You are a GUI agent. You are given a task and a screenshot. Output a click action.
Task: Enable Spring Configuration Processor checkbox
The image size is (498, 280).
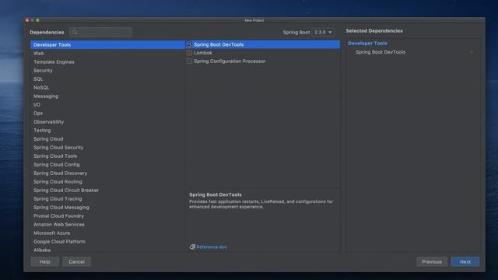point(189,61)
